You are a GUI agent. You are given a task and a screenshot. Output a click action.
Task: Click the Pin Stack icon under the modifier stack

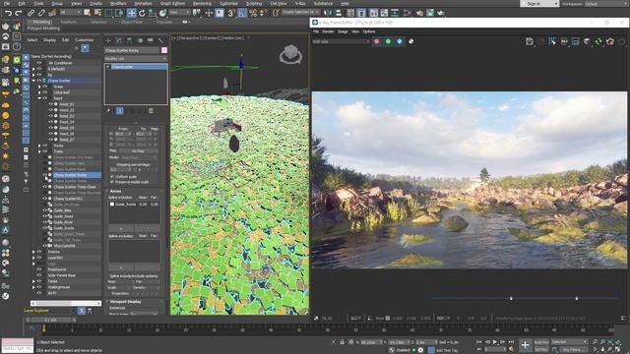pos(108,111)
